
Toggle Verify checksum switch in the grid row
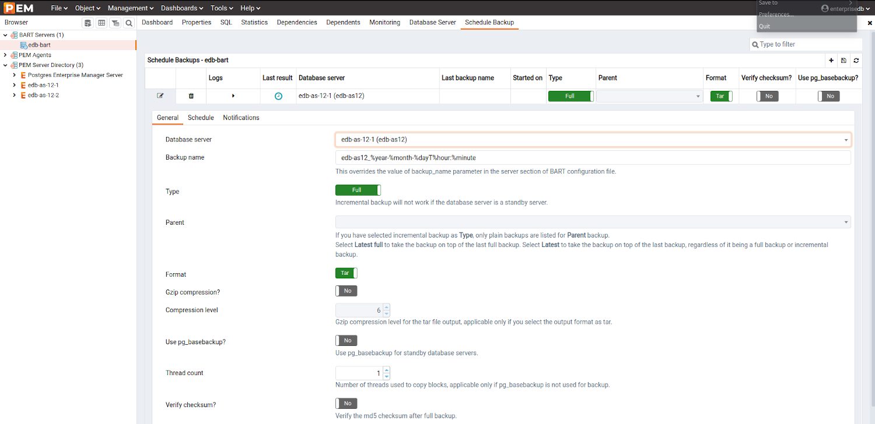(768, 96)
